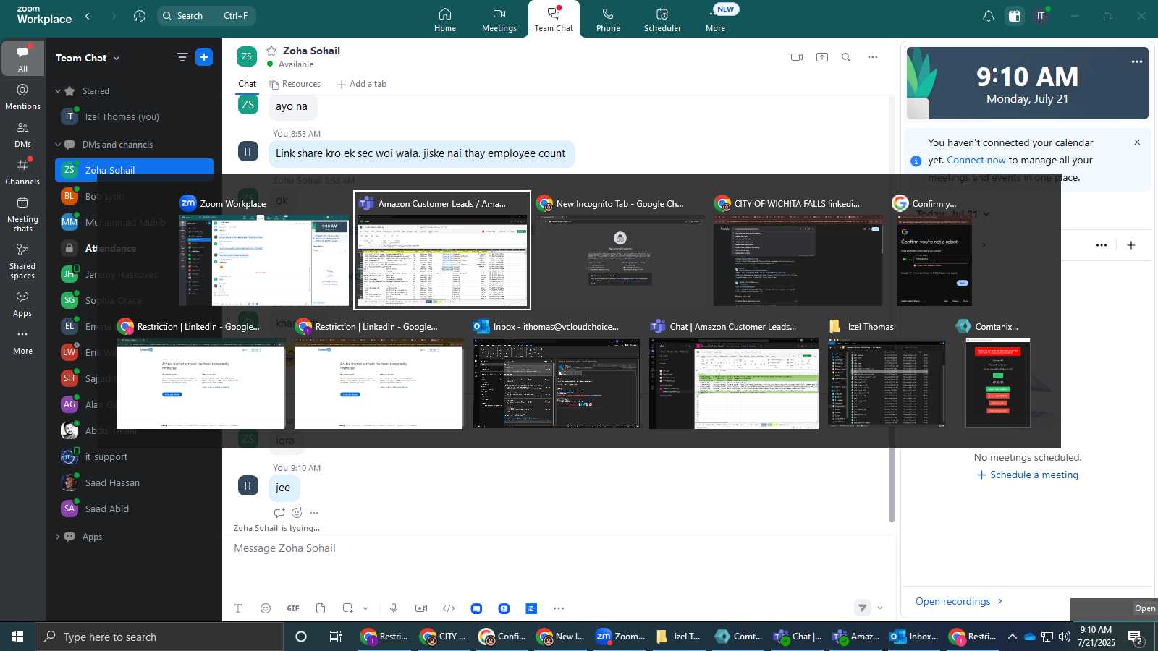This screenshot has width=1158, height=651.
Task: Click the blue new chat plus button
Action: click(204, 57)
